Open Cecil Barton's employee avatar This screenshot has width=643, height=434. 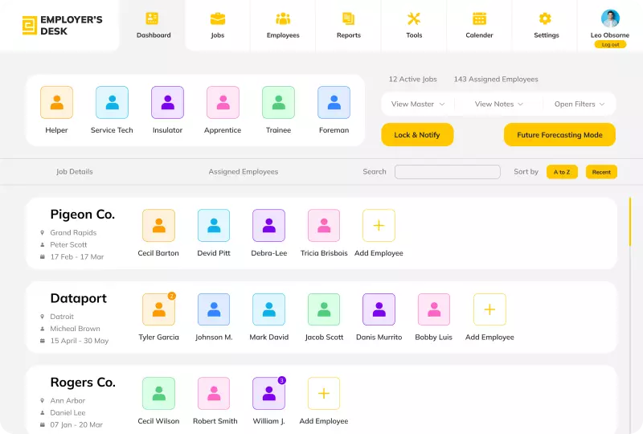point(158,226)
